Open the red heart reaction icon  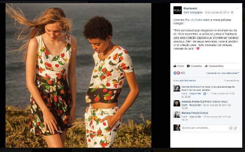(x=178, y=73)
